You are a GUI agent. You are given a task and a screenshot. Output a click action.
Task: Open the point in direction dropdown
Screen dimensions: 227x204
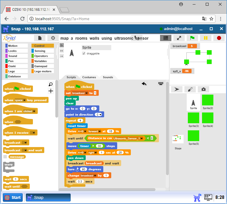[x=100, y=115]
